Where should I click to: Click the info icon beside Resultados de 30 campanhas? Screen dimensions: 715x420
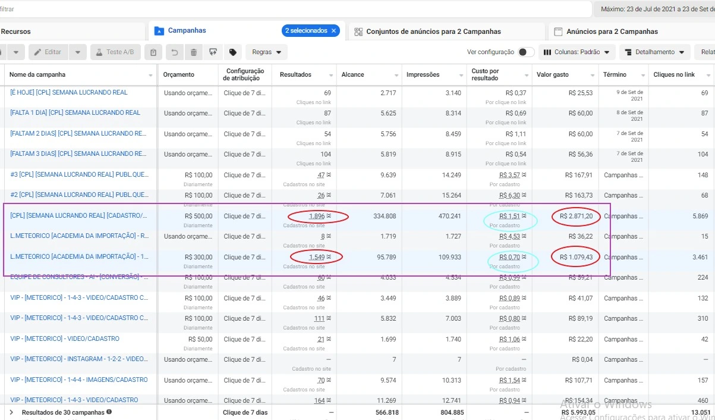109,412
